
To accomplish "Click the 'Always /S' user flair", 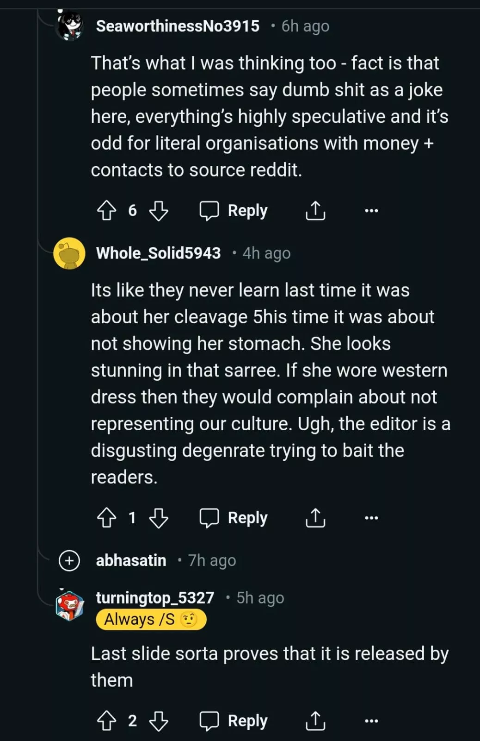I will tap(151, 620).
